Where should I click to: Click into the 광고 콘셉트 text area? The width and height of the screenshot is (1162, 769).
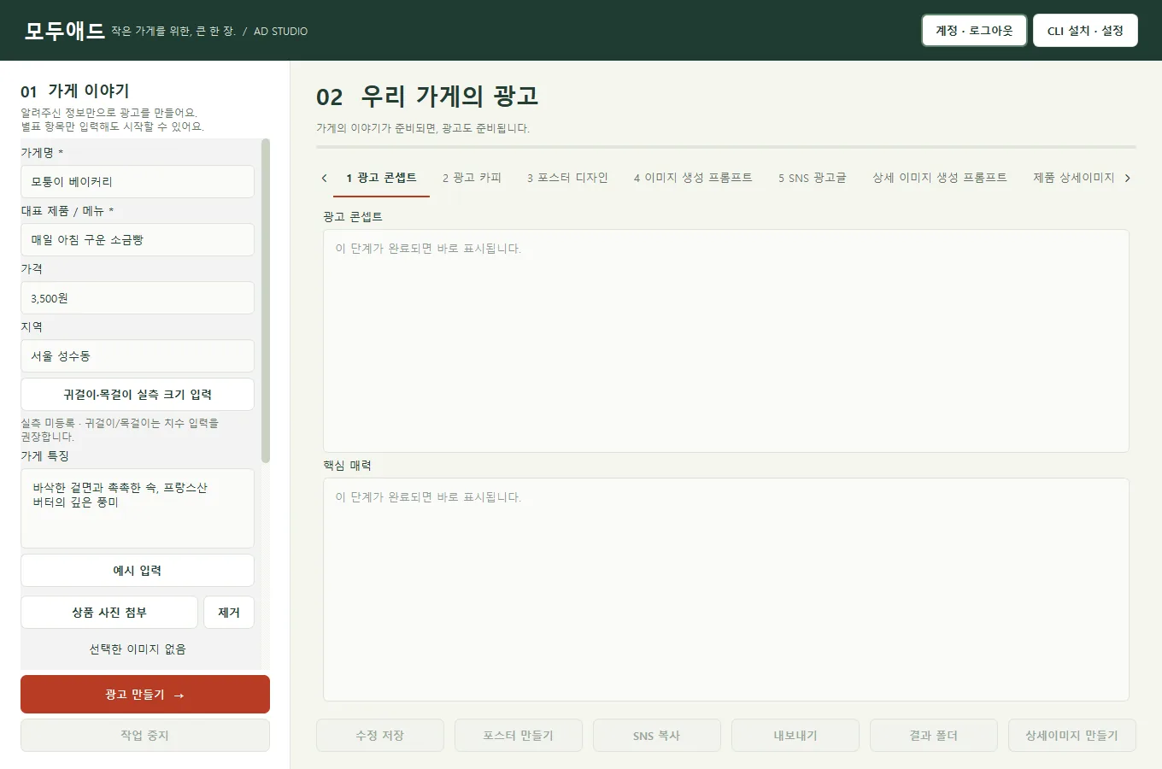point(726,341)
